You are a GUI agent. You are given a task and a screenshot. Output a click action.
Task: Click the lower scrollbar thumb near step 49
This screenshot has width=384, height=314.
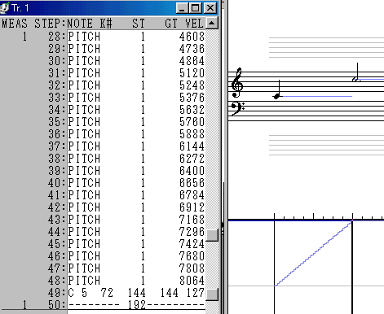[212, 294]
